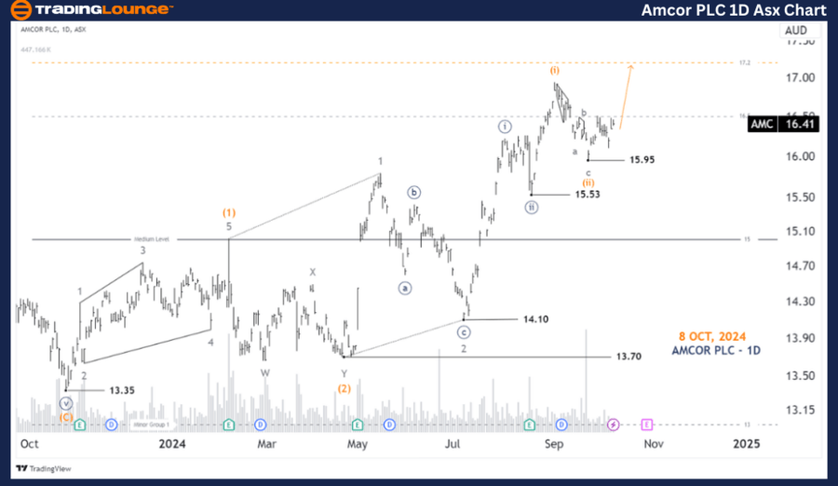The width and height of the screenshot is (838, 486).
Task: Click the blue D dividend marker near Mar
Action: (x=260, y=425)
